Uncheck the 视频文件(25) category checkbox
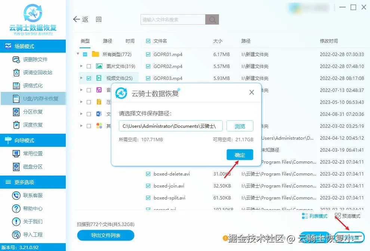The image size is (370, 251). click(89, 78)
